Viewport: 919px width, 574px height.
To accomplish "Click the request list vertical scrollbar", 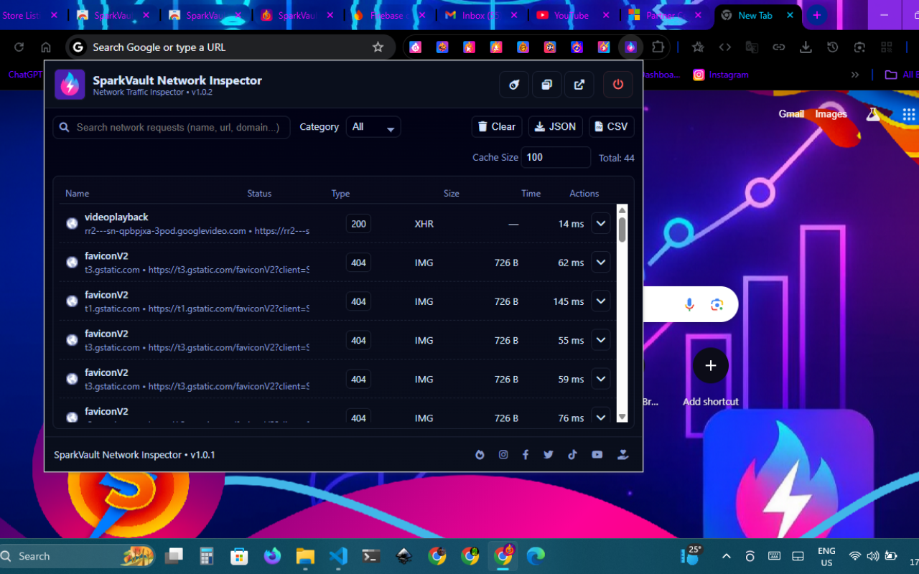I will [622, 314].
